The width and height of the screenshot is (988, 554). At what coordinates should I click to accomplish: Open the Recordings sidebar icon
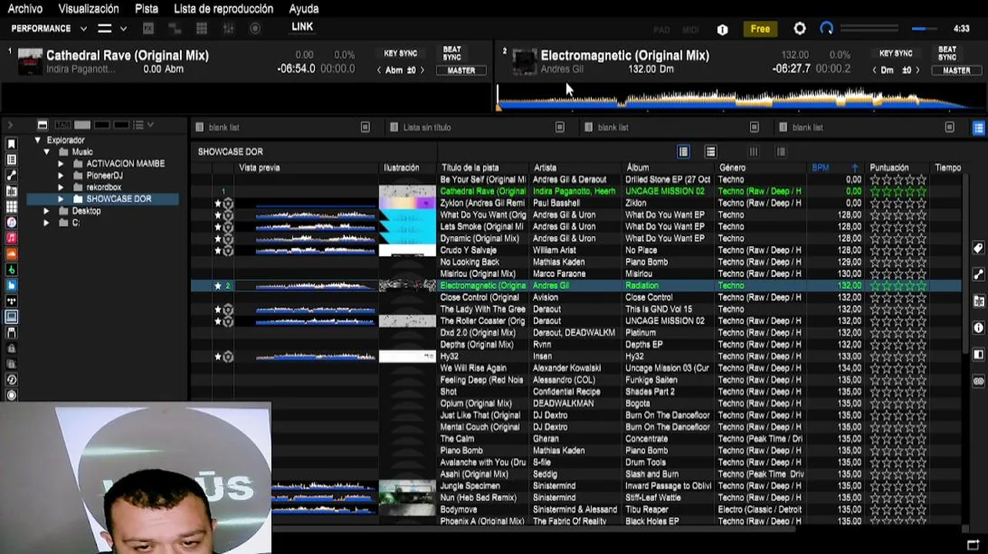pyautogui.click(x=12, y=395)
